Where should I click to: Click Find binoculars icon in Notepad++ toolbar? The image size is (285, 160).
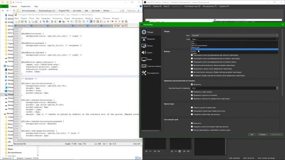tap(60, 22)
